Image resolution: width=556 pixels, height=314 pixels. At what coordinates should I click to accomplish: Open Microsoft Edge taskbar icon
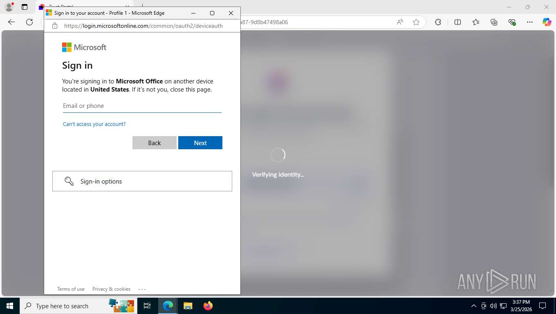coord(168,306)
